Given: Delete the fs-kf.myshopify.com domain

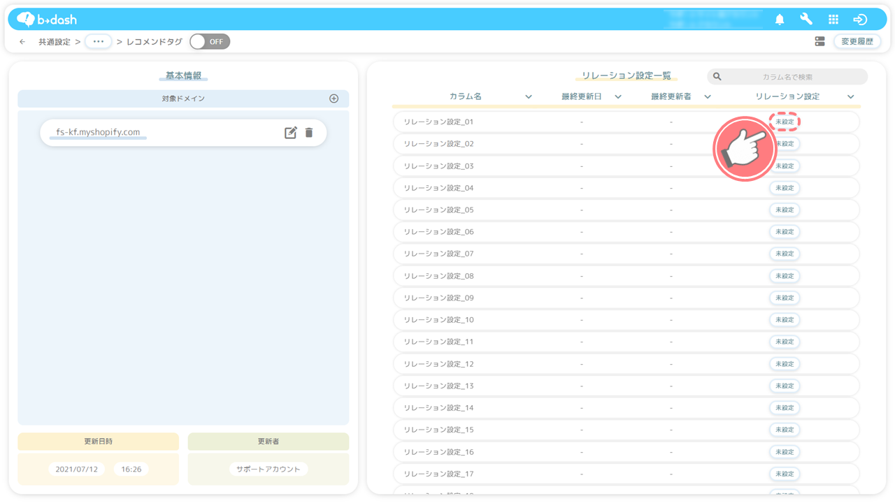Looking at the screenshot, I should coord(309,133).
